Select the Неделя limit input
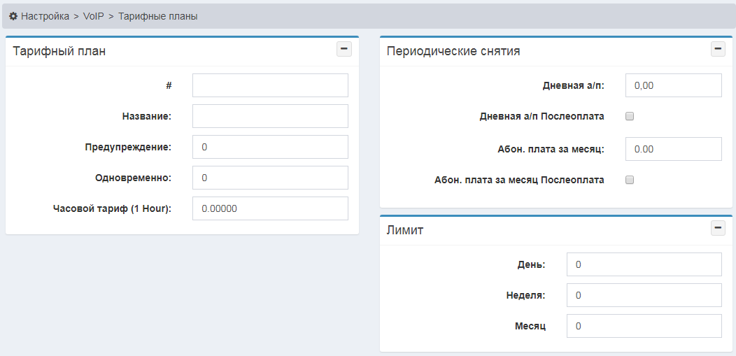This screenshot has height=356, width=736. click(x=644, y=295)
